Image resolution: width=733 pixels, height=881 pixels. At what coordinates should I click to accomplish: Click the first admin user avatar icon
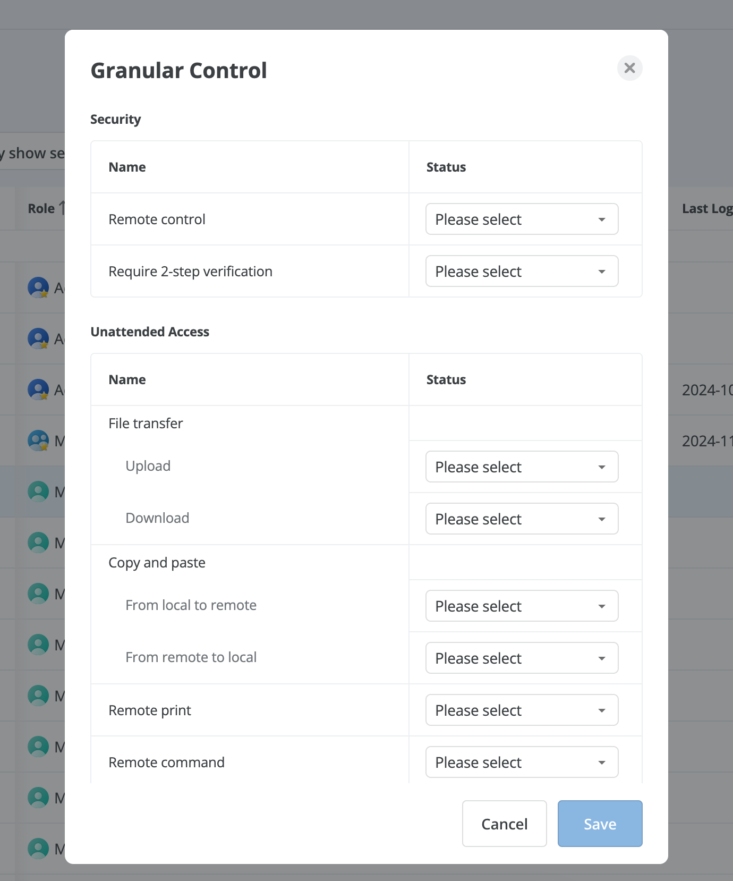38,287
